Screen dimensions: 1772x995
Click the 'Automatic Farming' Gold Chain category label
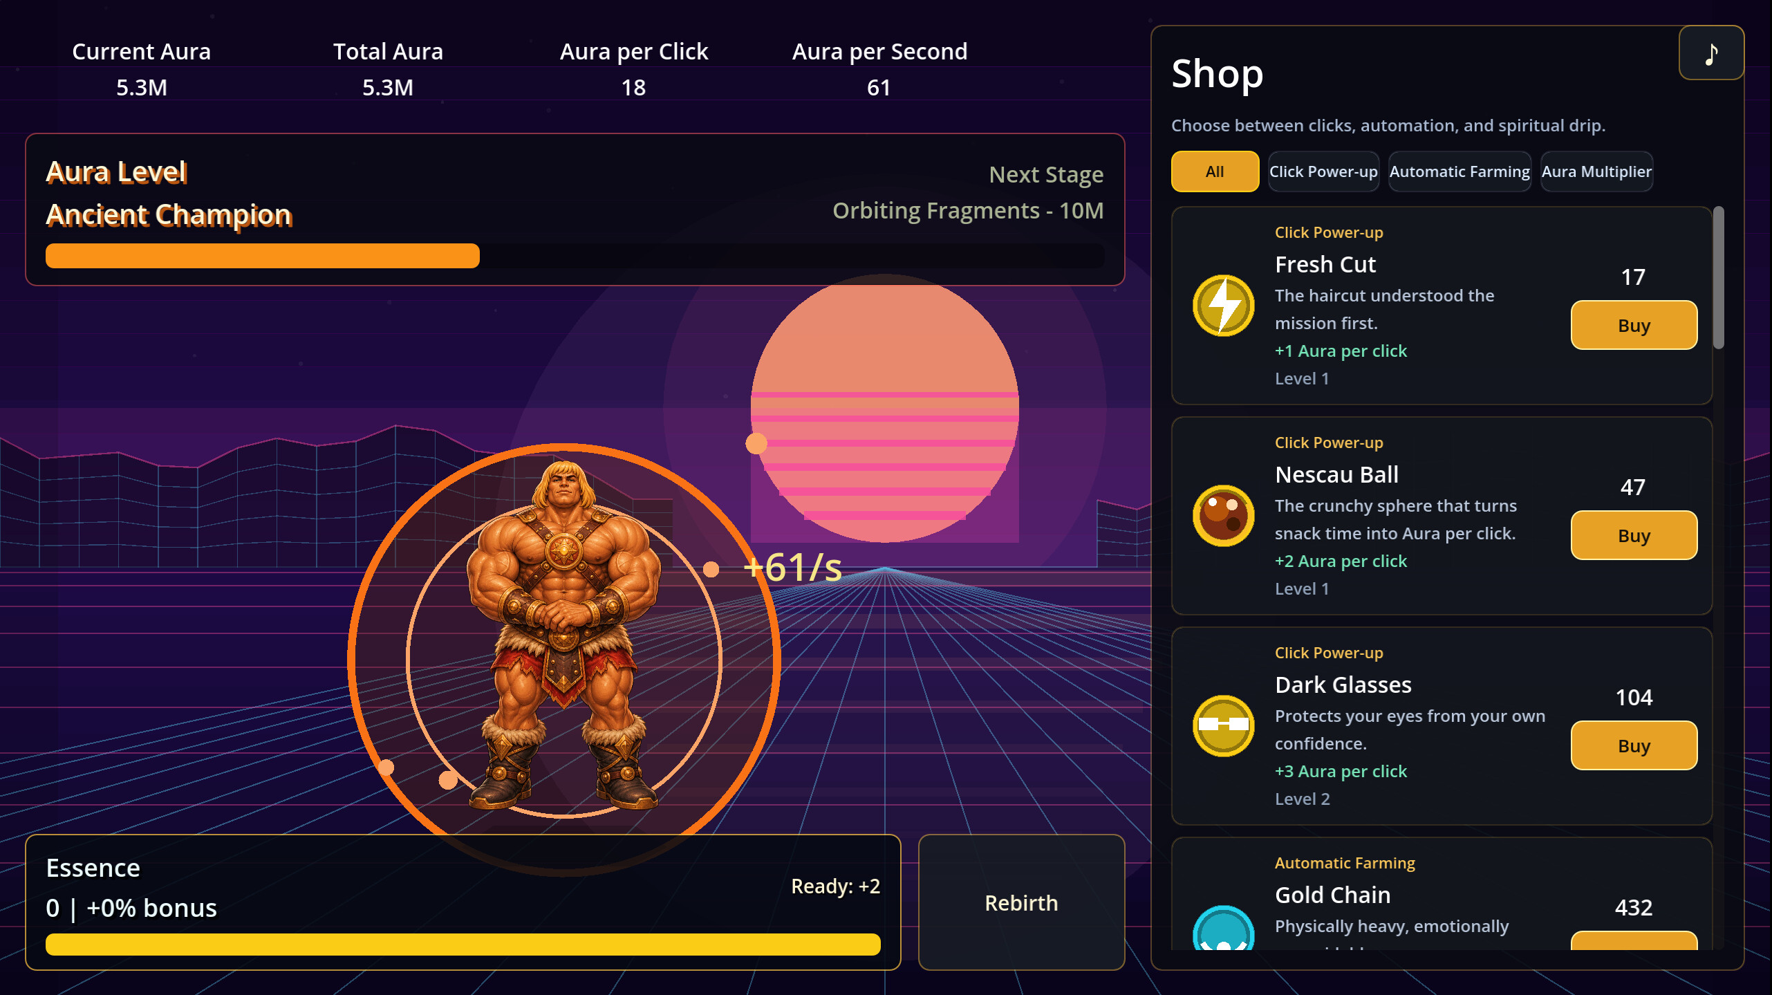pos(1345,863)
